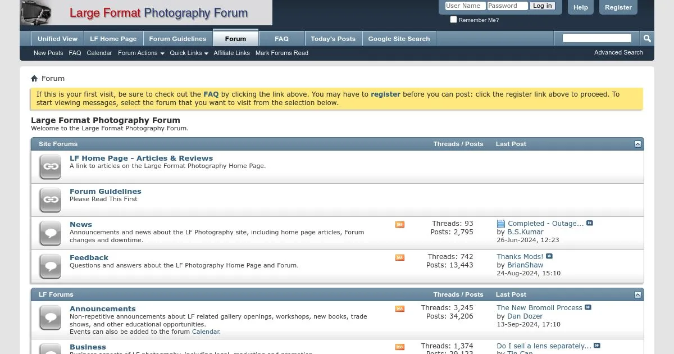Collapse the Site Forums category

coord(637,144)
